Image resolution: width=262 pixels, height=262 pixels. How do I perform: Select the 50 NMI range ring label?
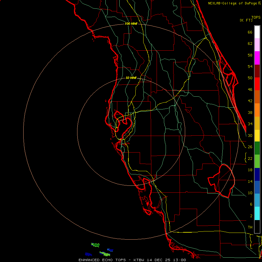[131, 78]
